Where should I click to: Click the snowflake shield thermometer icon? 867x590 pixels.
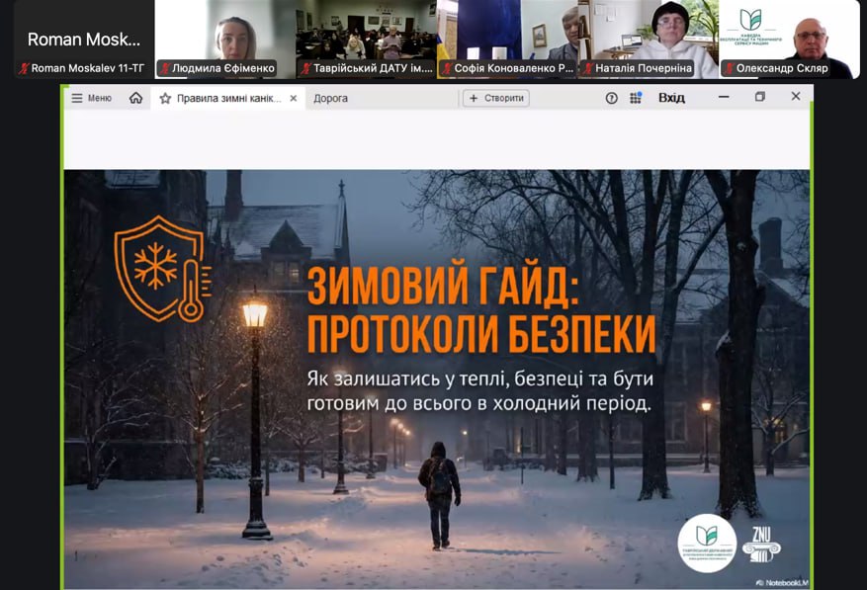162,269
